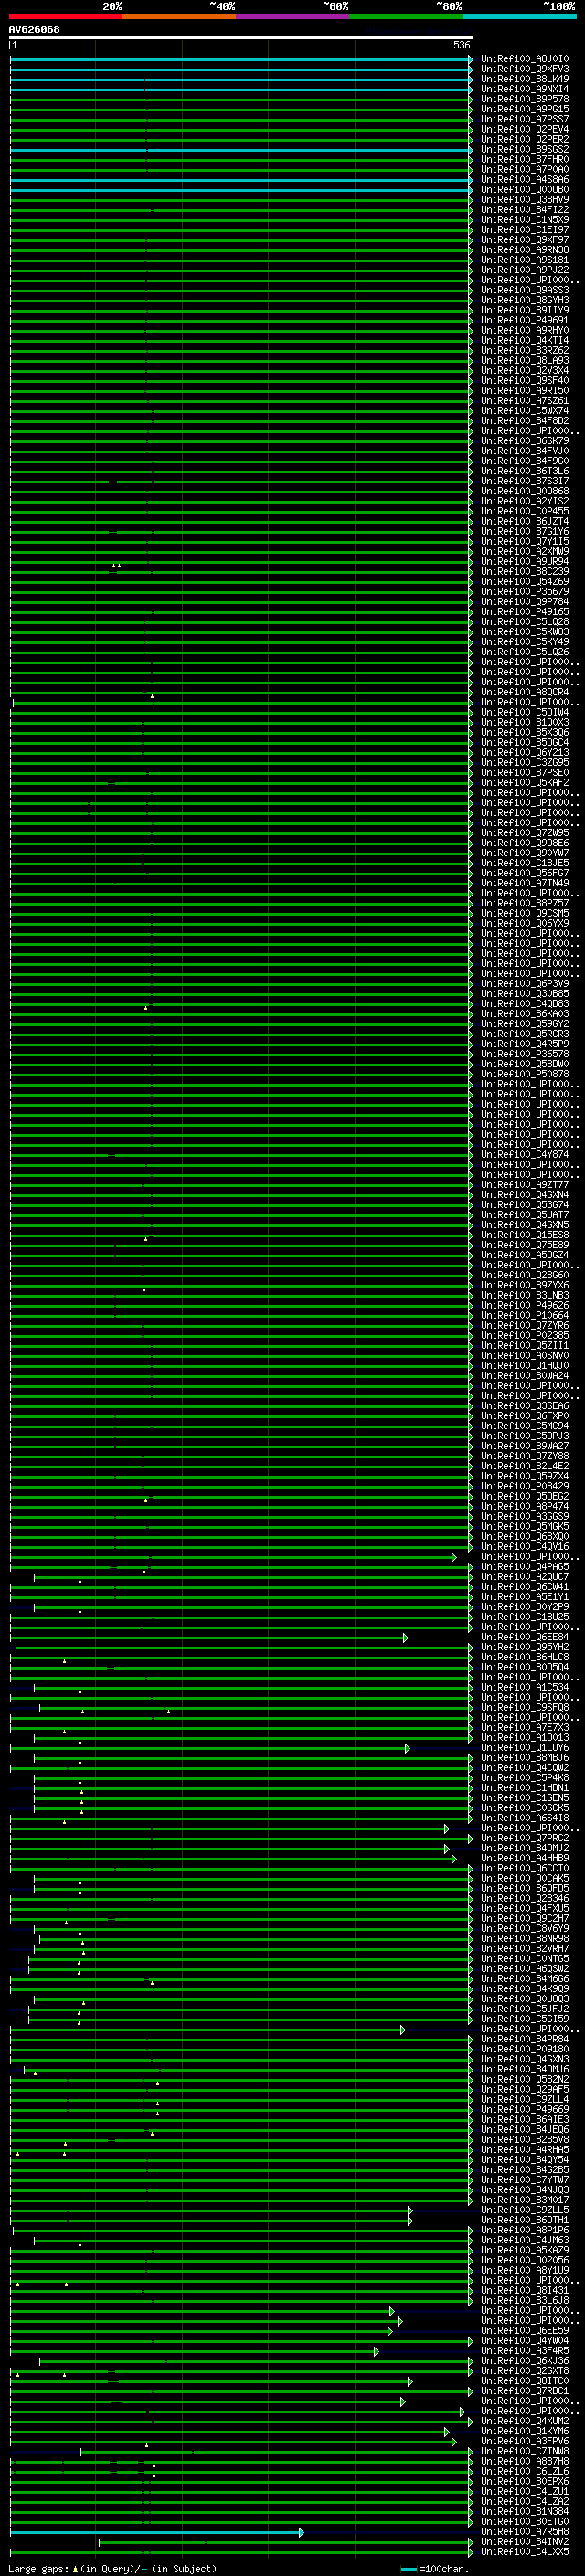
Task: Click the white query sequence bar
Action: tap(241, 37)
